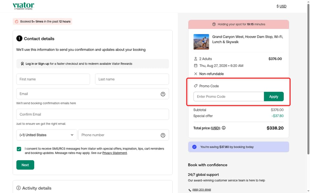Open the (+1) United States country code dropdown
310x193 pixels.
click(x=46, y=135)
